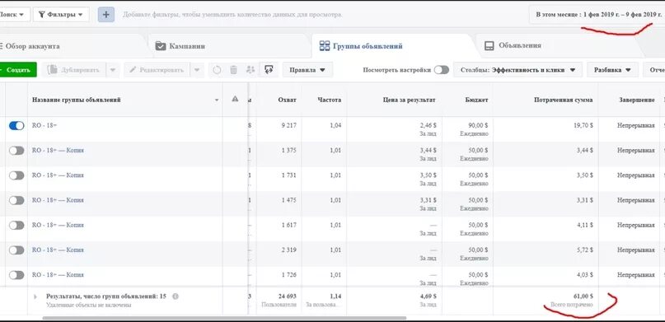The height and width of the screenshot is (322, 665).
Task: Click the 2,46 $ cost per result cell
Action: pyautogui.click(x=428, y=125)
